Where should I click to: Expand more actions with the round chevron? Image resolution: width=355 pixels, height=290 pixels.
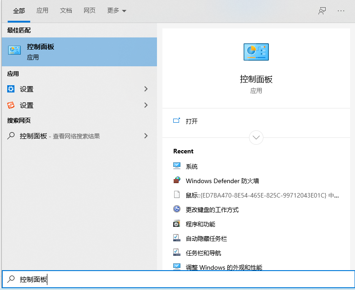click(256, 137)
